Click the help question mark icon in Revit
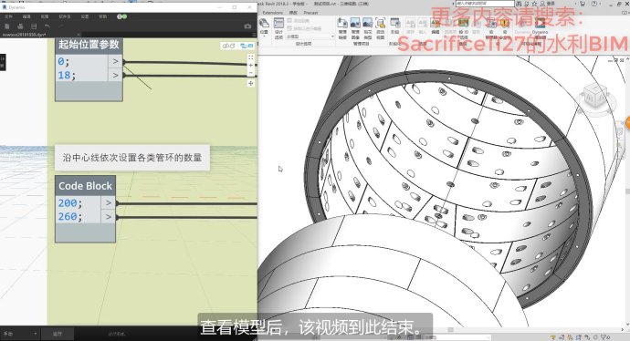The width and height of the screenshot is (630, 341). (x=594, y=4)
